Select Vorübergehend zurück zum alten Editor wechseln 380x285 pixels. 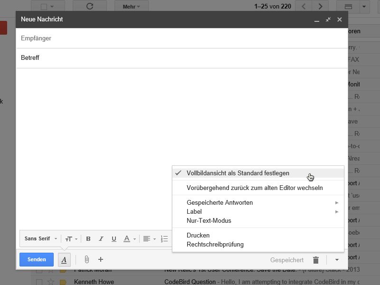coord(258,188)
